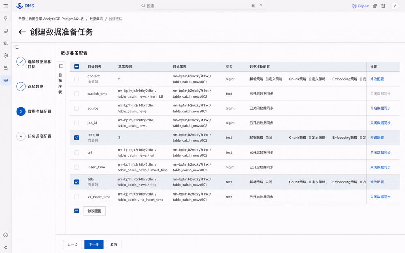The height and width of the screenshot is (253, 405).
Task: Collapse the step list panel icon
Action: click(x=17, y=47)
